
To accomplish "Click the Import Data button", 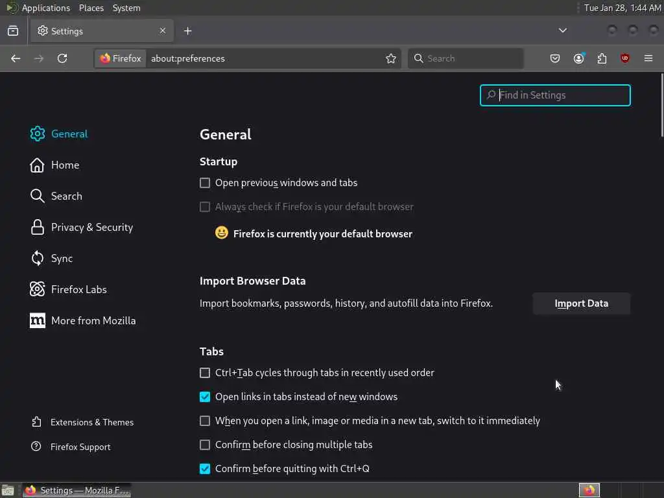I will (581, 303).
